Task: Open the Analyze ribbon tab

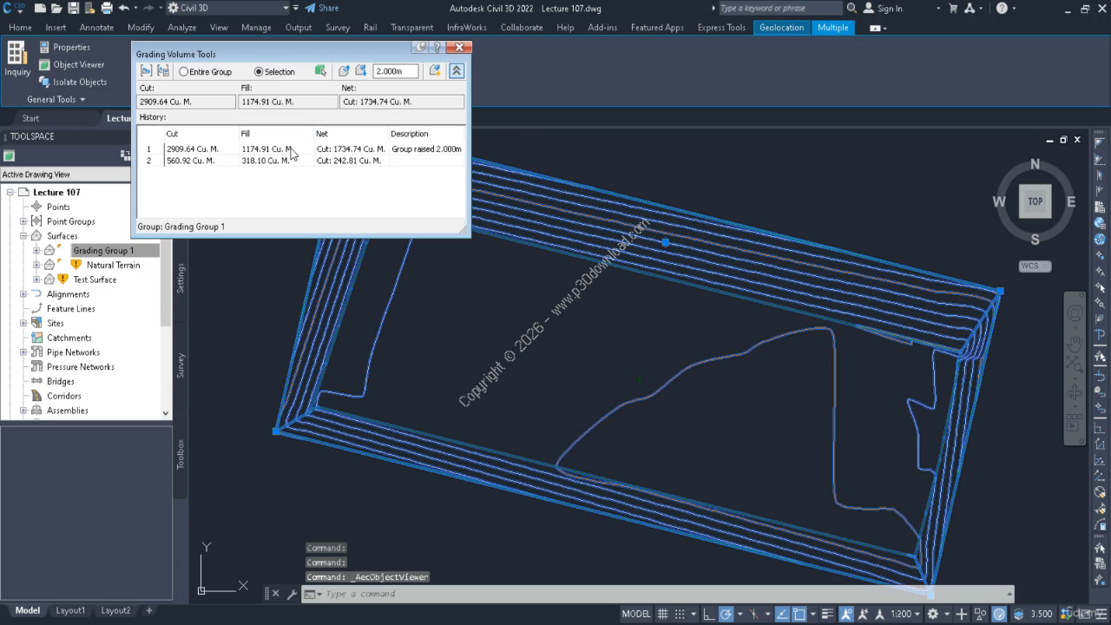Action: pyautogui.click(x=181, y=28)
